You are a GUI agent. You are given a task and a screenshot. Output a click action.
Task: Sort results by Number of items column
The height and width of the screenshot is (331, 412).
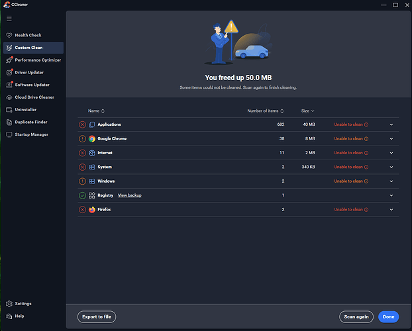click(x=266, y=111)
